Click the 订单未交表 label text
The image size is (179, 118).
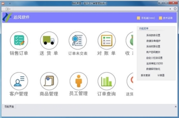(78, 53)
